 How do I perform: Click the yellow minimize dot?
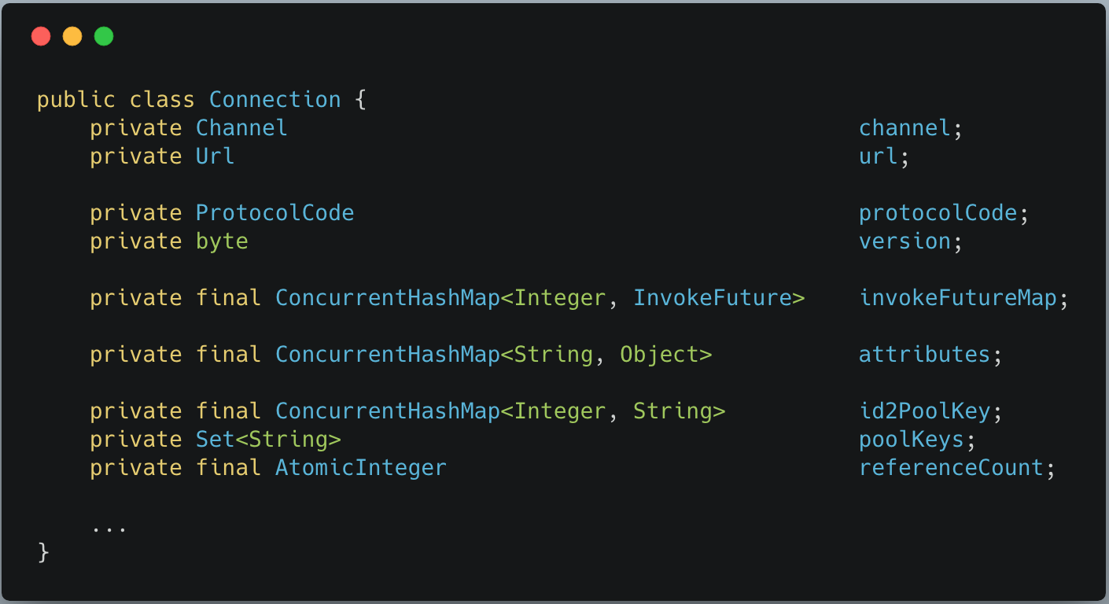pyautogui.click(x=72, y=36)
